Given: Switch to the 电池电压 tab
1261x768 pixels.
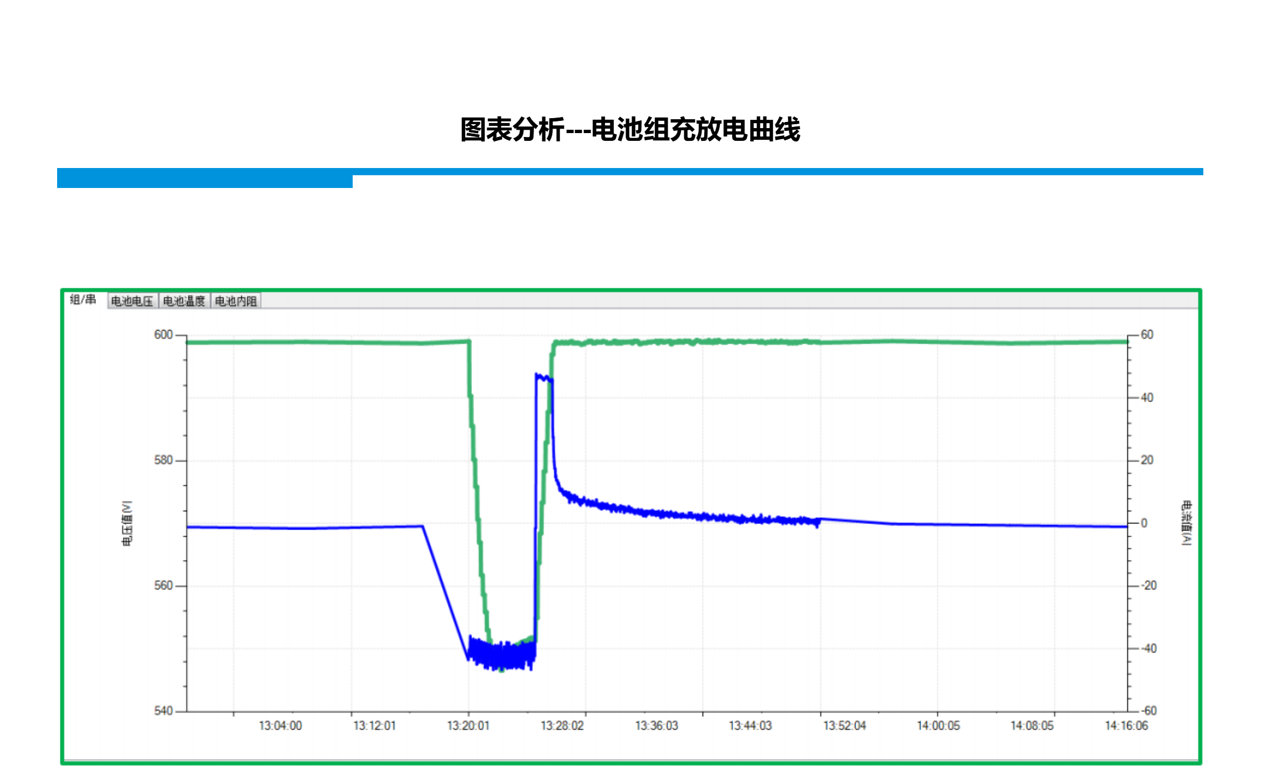Looking at the screenshot, I should coord(132,301).
